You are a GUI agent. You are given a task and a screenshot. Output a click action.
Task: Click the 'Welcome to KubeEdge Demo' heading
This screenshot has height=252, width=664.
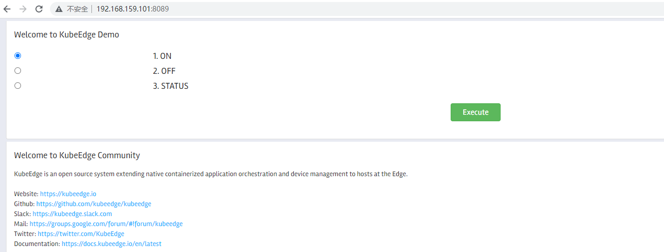(x=66, y=34)
